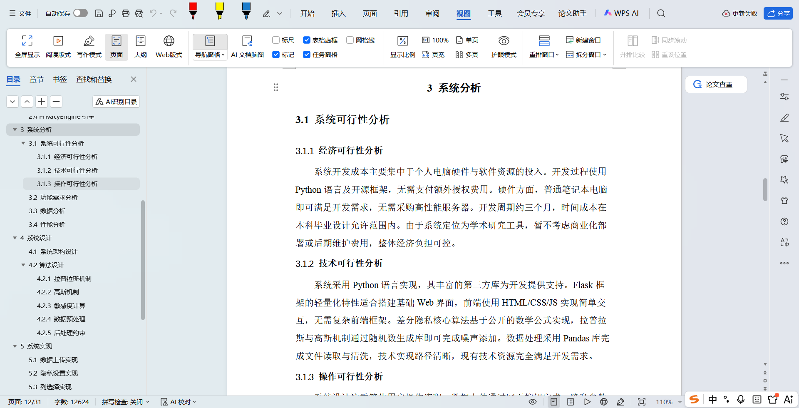Image resolution: width=799 pixels, height=408 pixels.
Task: Open the Arrange windows dropdown
Action: pyautogui.click(x=544, y=55)
